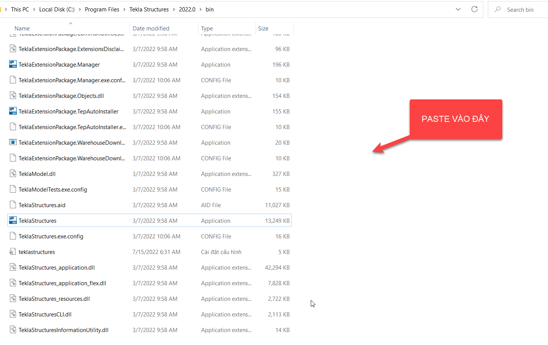This screenshot has width=548, height=345.
Task: Click TeklaStructures_application_flex.dll file icon
Action: coord(13,283)
